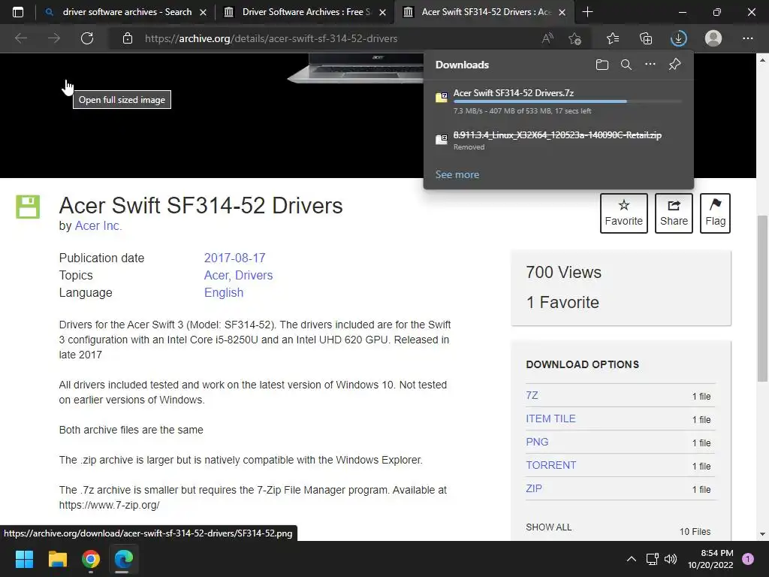Search downloads with magnifier icon
This screenshot has height=577, width=769.
point(626,65)
